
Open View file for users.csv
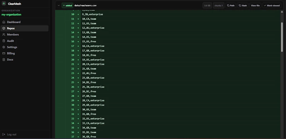255,5
